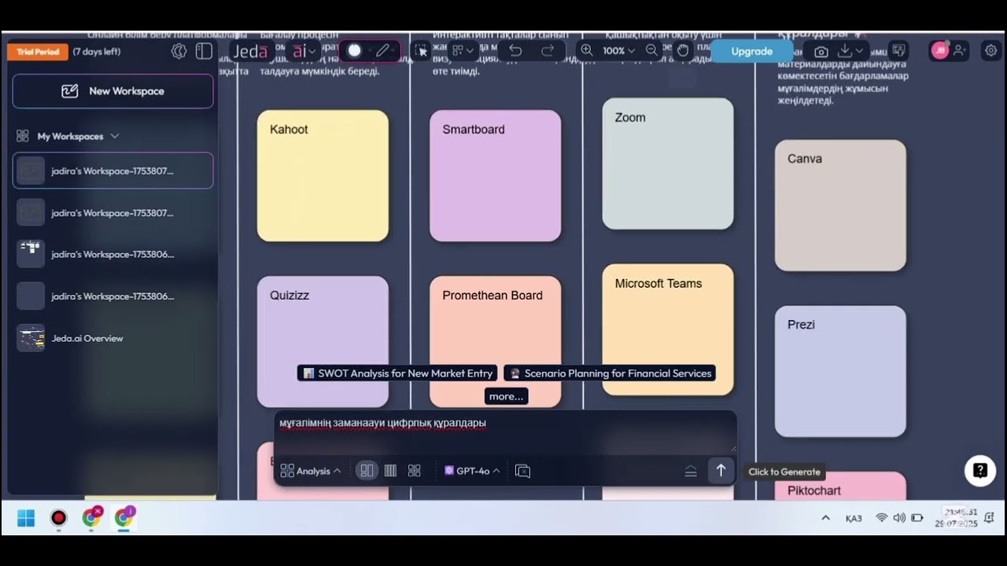This screenshot has height=566, width=1007.
Task: Toggle the sidebar panel icon
Action: [x=204, y=51]
